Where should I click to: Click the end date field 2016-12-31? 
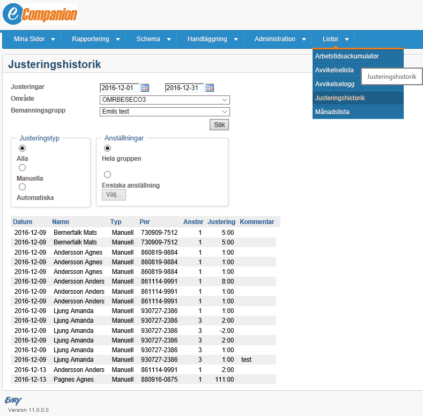coord(184,88)
